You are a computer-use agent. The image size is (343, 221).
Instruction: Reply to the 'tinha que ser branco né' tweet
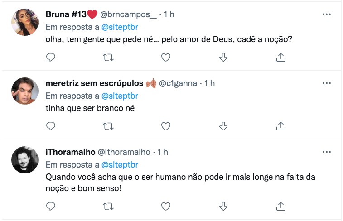pyautogui.click(x=51, y=125)
